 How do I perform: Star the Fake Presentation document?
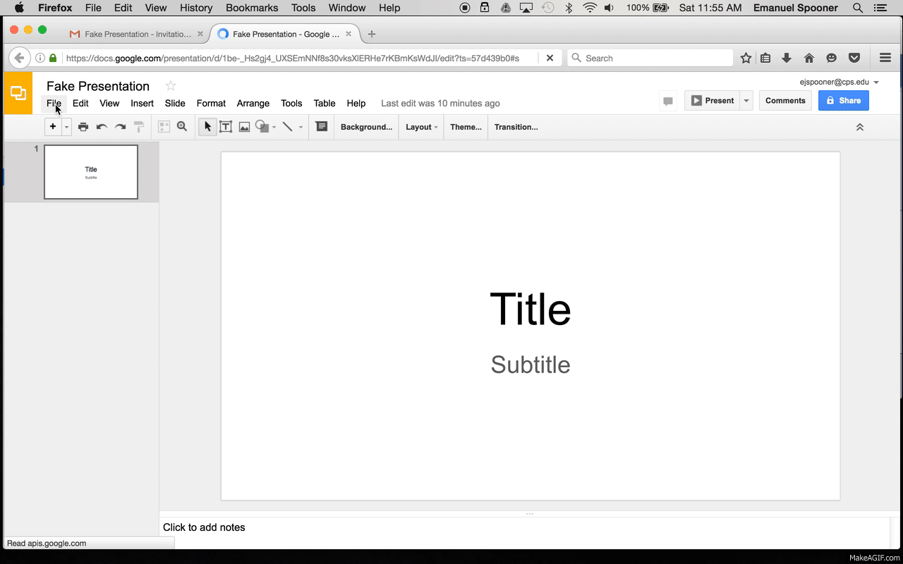coord(171,86)
